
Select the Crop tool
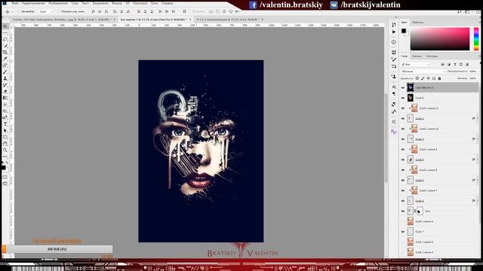coord(5,52)
